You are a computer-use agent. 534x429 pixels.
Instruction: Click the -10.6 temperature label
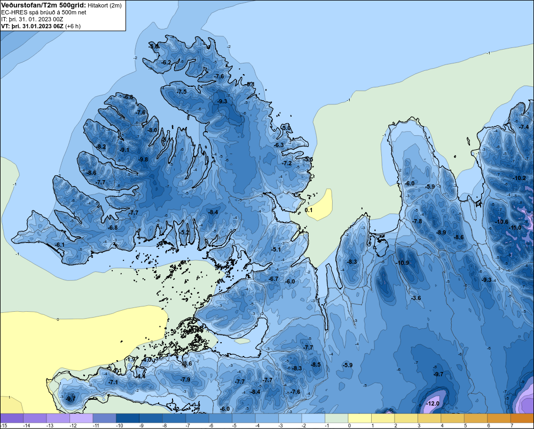pyautogui.click(x=501, y=222)
